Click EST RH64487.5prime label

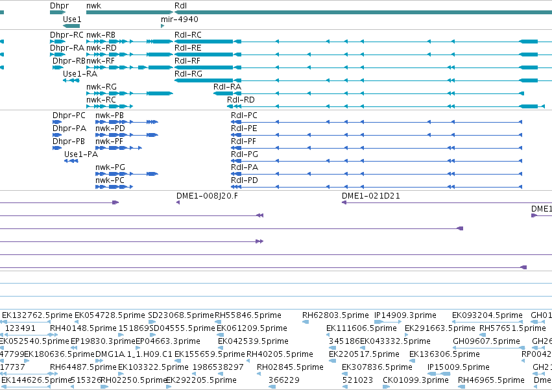[x=83, y=367]
